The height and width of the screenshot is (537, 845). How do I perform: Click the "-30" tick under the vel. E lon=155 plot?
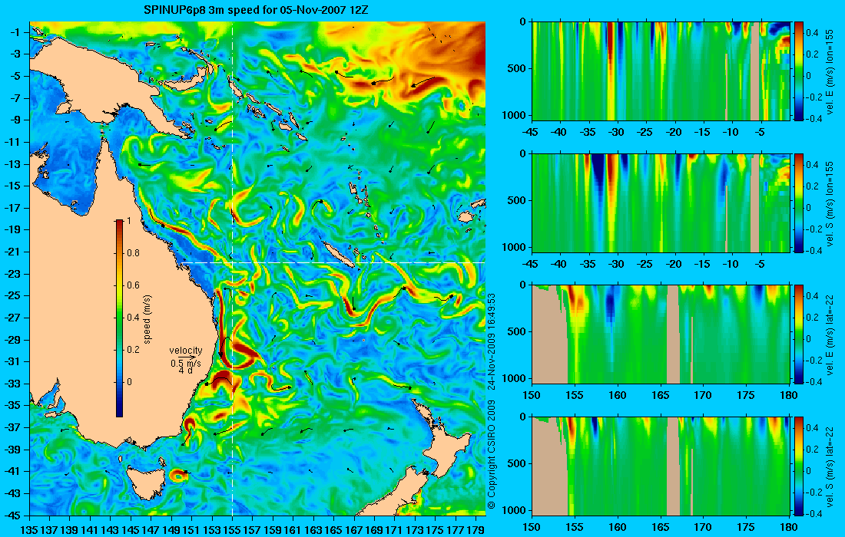617,131
